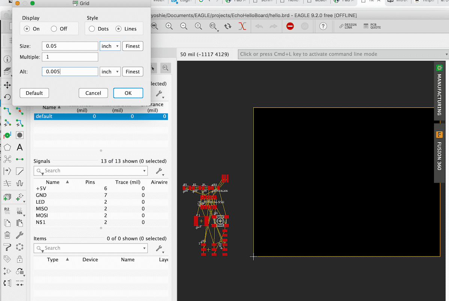
Task: Choose Dots grid style
Action: tap(92, 29)
